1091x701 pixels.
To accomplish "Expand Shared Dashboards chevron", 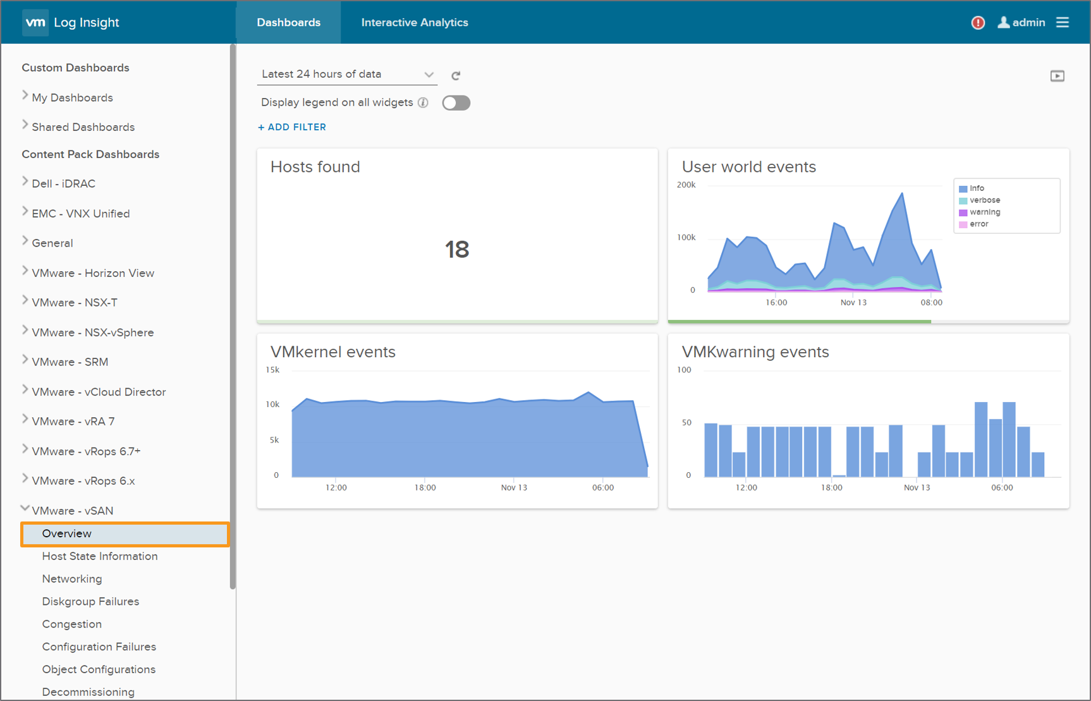I will tap(25, 125).
